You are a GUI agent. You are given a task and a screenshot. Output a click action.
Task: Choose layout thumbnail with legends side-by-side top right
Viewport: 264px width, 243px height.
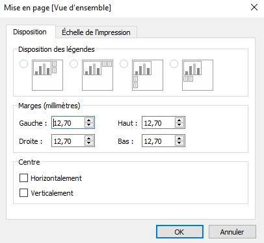[x=98, y=75]
